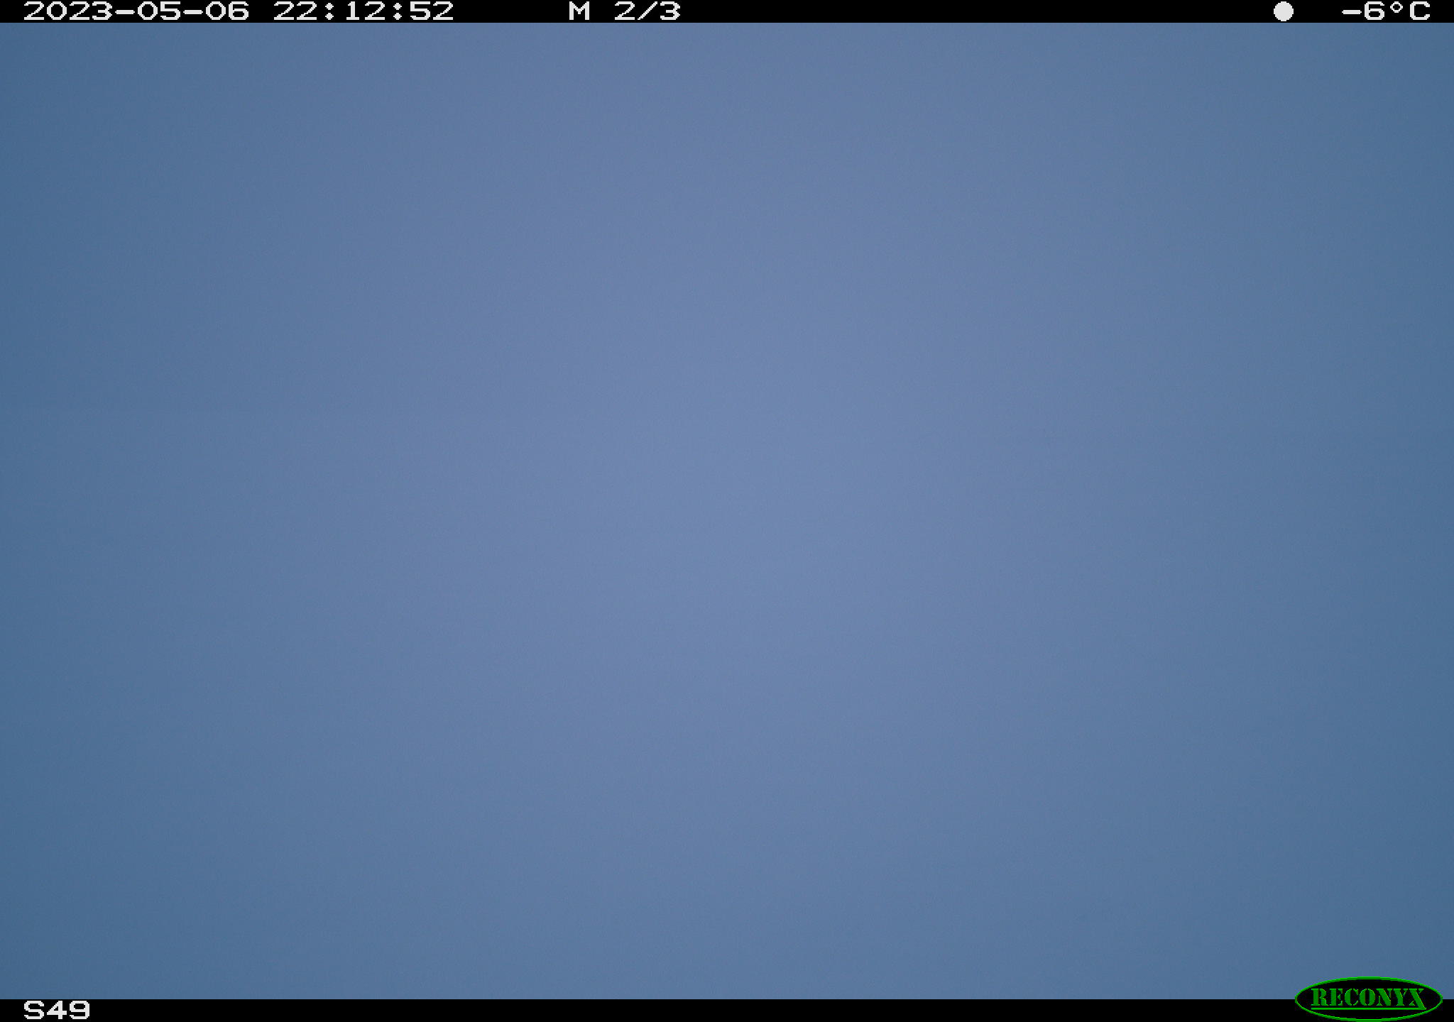Viewport: 1454px width, 1022px height.
Task: Click the hour 22 in the time
Action: tap(295, 11)
